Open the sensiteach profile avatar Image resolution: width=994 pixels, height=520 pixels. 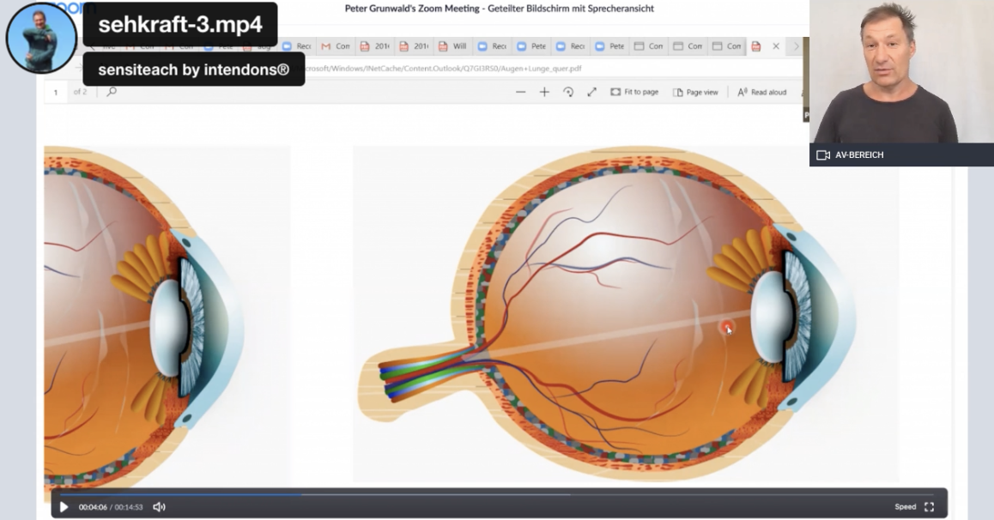[41, 38]
